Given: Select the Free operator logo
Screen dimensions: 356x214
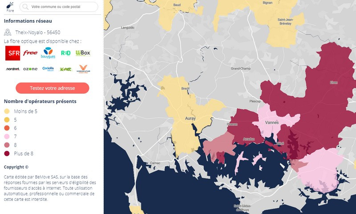Looking at the screenshot, I should (x=30, y=53).
